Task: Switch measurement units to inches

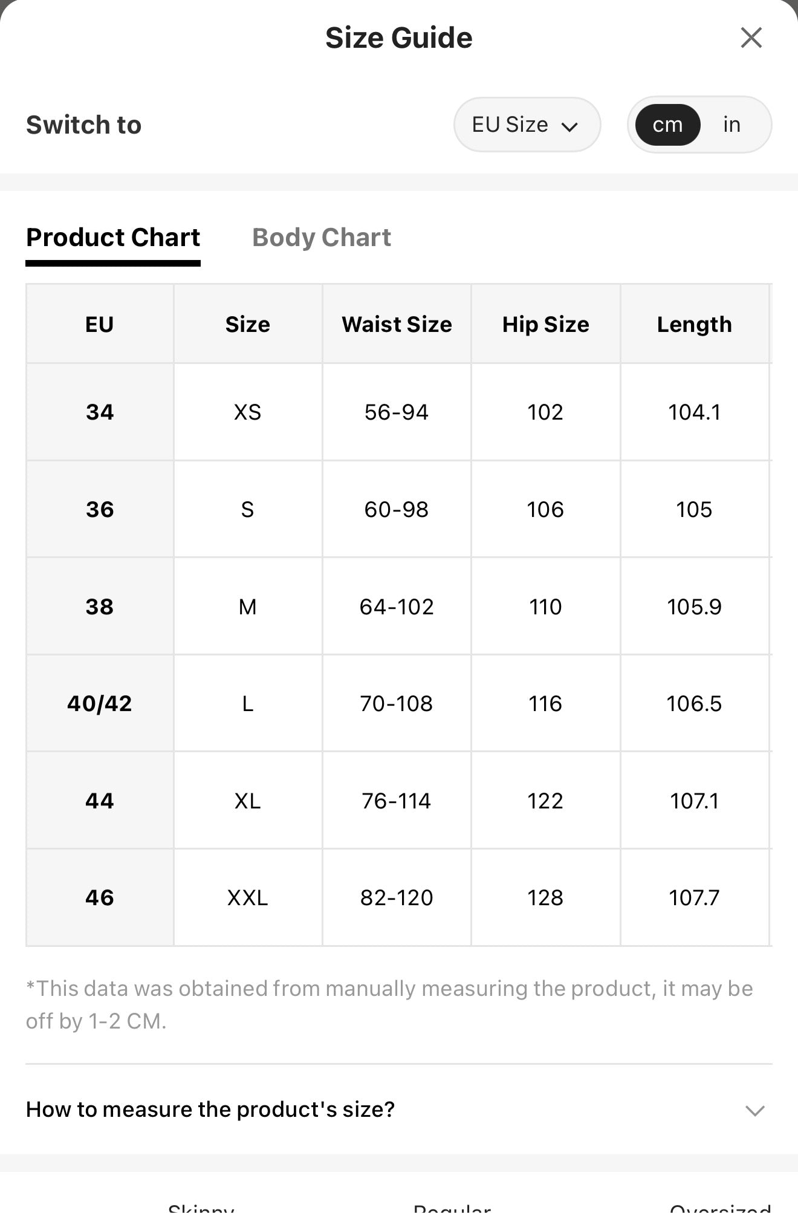Action: 731,125
